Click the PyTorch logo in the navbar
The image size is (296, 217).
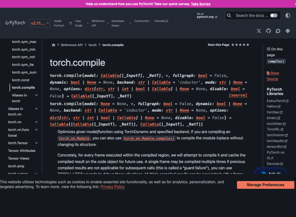pos(15,23)
